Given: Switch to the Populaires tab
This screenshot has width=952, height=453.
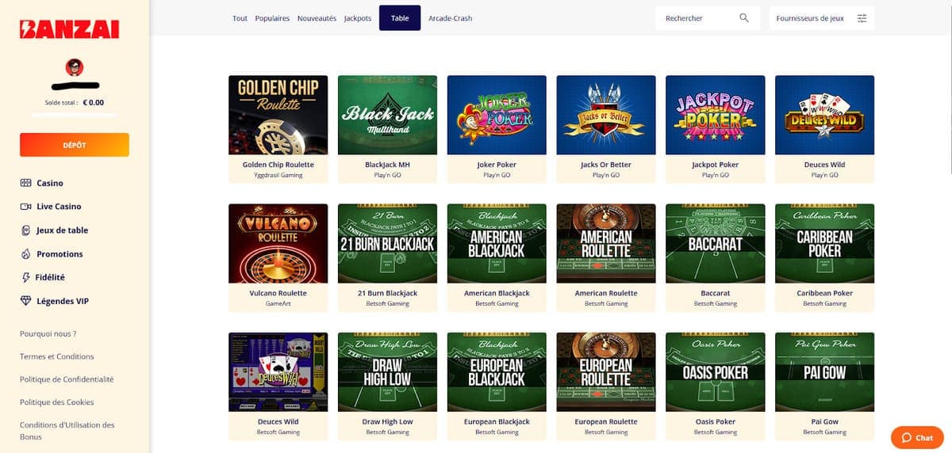Looking at the screenshot, I should [272, 18].
